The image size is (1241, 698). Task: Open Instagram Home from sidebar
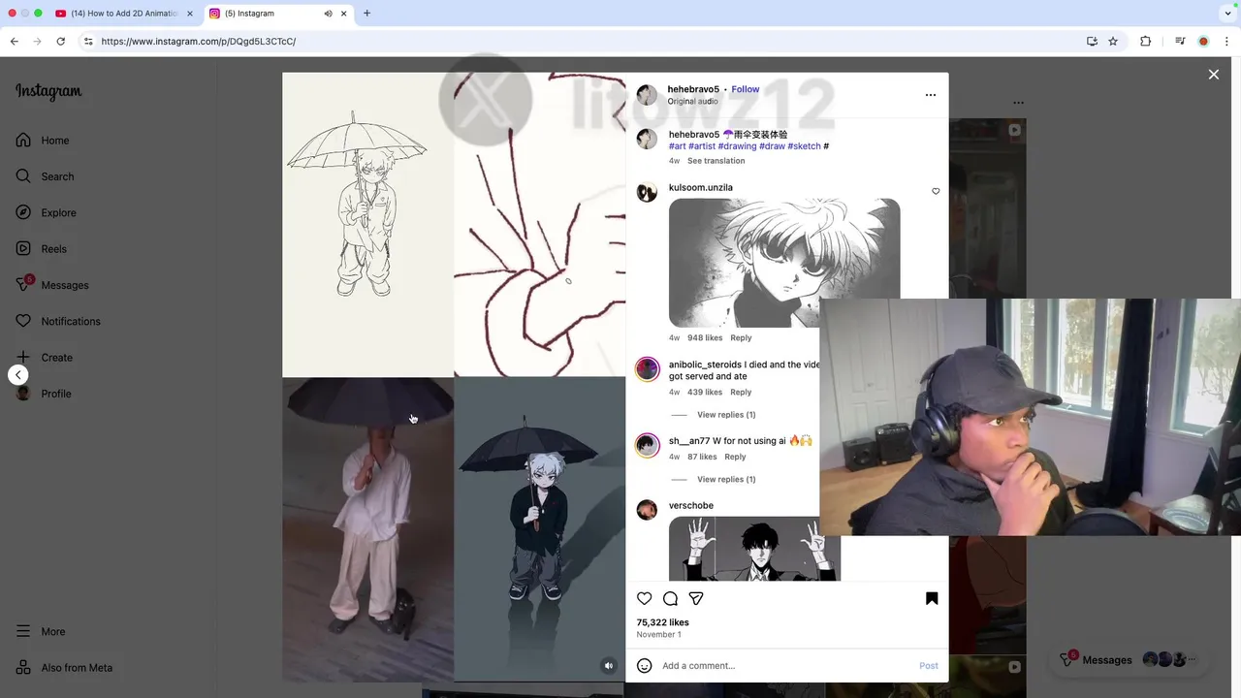pos(43,141)
